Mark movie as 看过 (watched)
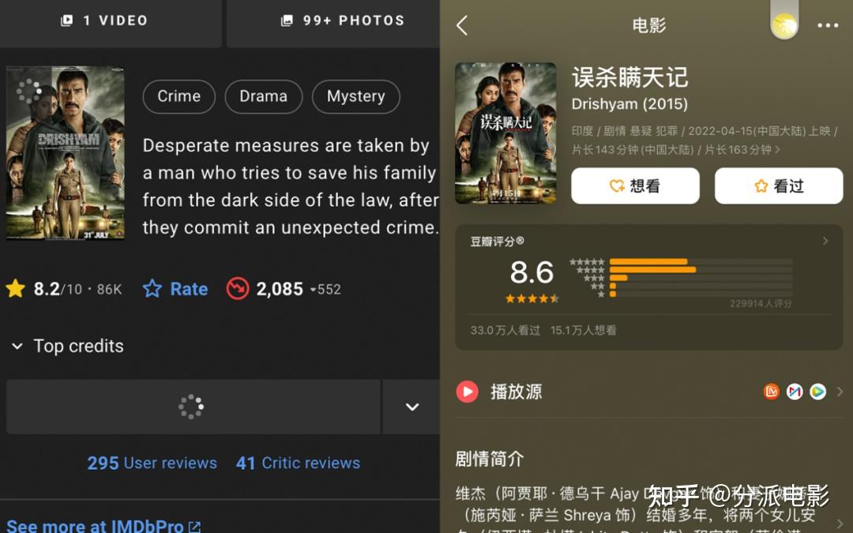The width and height of the screenshot is (853, 533). (x=779, y=186)
